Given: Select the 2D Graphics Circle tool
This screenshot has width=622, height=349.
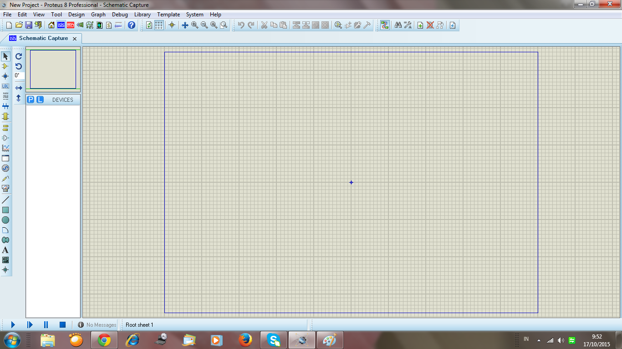Looking at the screenshot, I should click(5, 220).
